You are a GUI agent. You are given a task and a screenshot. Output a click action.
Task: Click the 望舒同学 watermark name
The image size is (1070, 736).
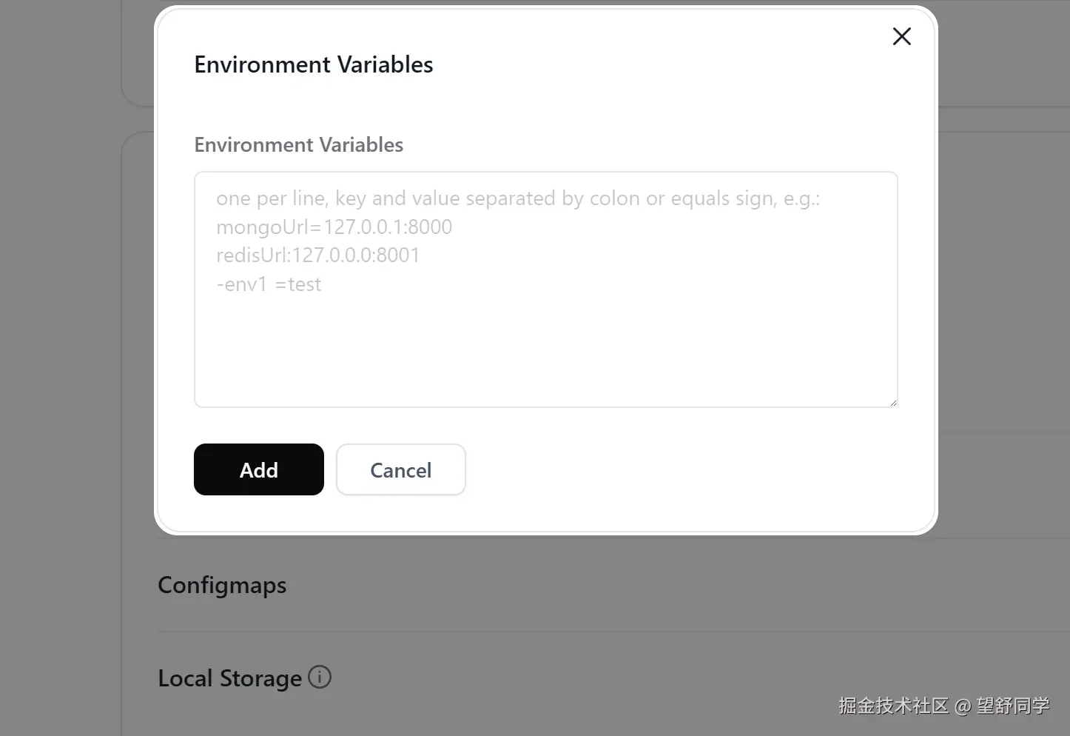pyautogui.click(x=1012, y=706)
